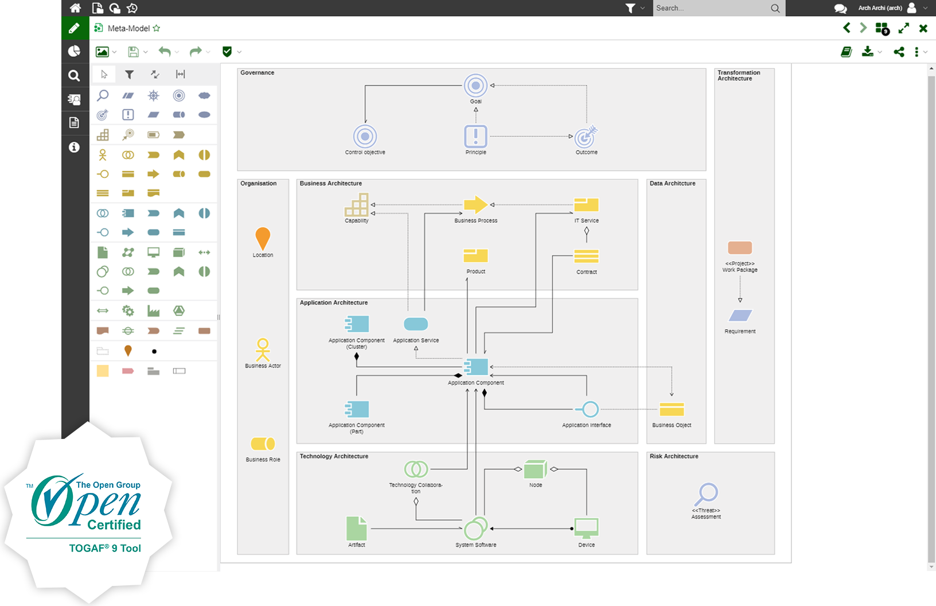Open the document properties sidebar tab
This screenshot has width=936, height=606.
[75, 122]
